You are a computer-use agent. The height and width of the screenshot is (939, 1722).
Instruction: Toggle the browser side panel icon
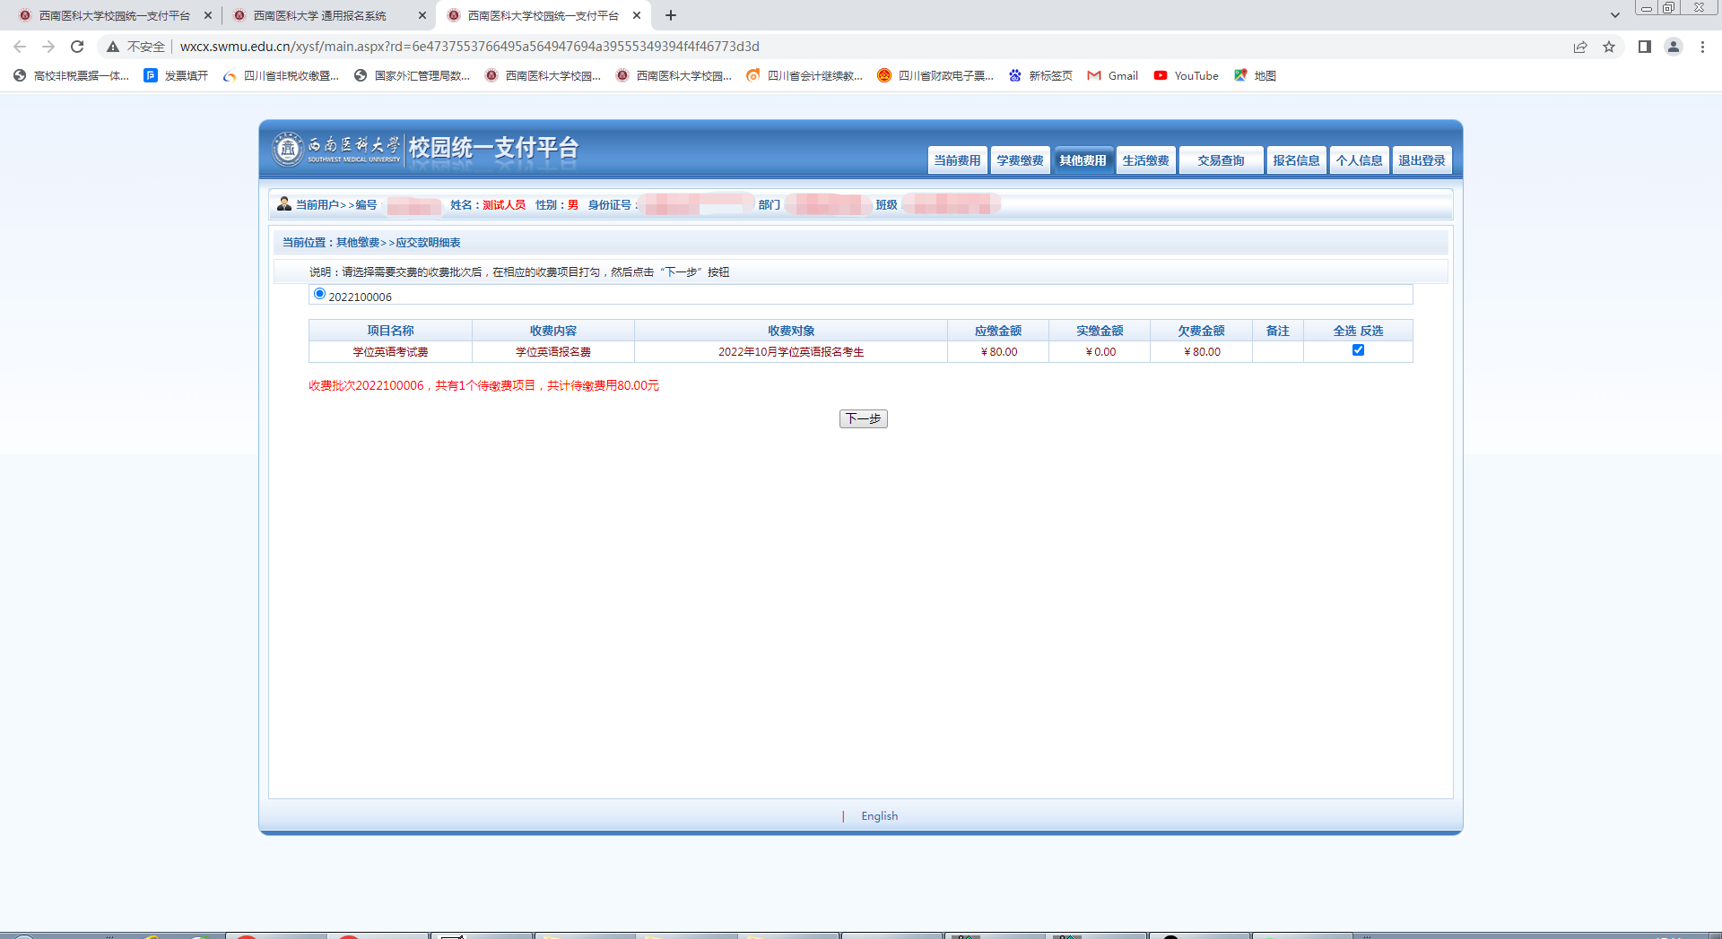point(1644,47)
